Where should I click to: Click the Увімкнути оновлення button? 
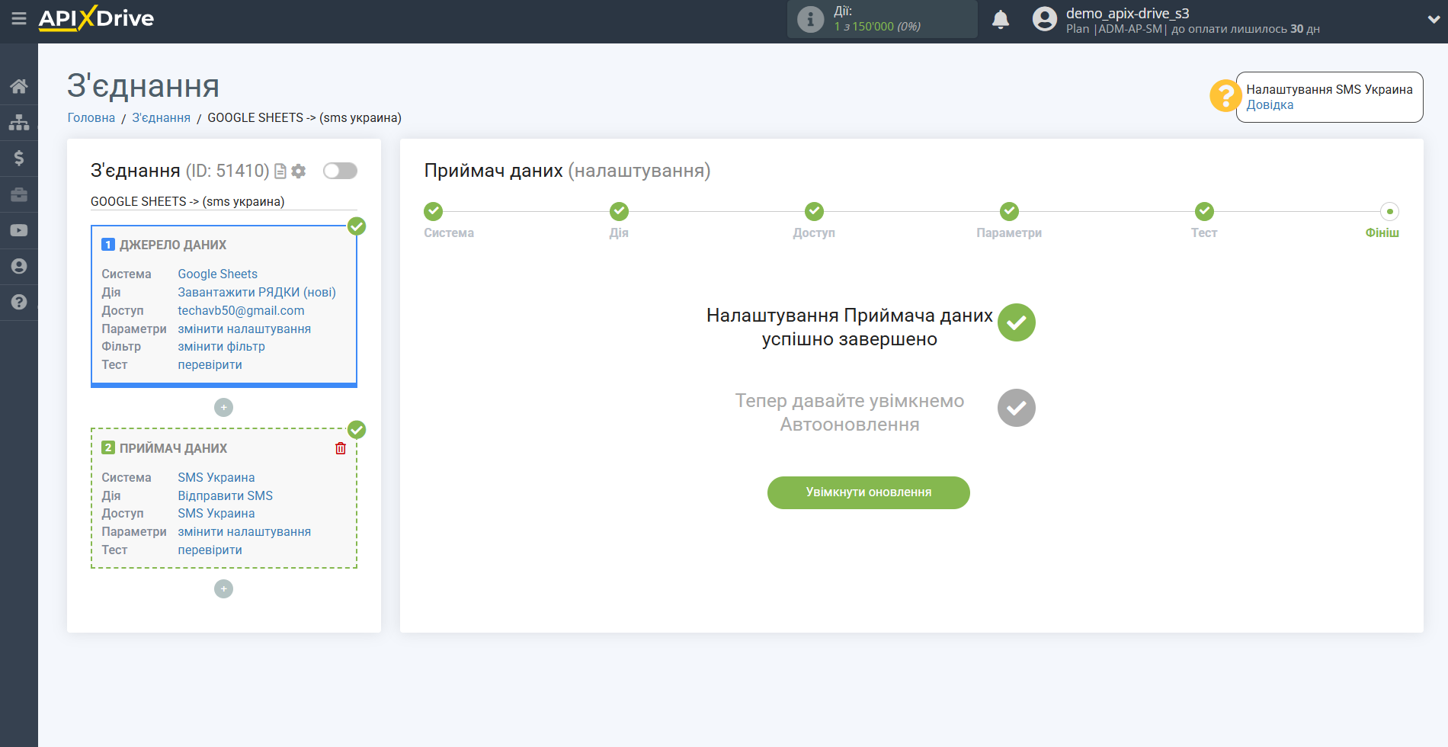click(x=869, y=492)
